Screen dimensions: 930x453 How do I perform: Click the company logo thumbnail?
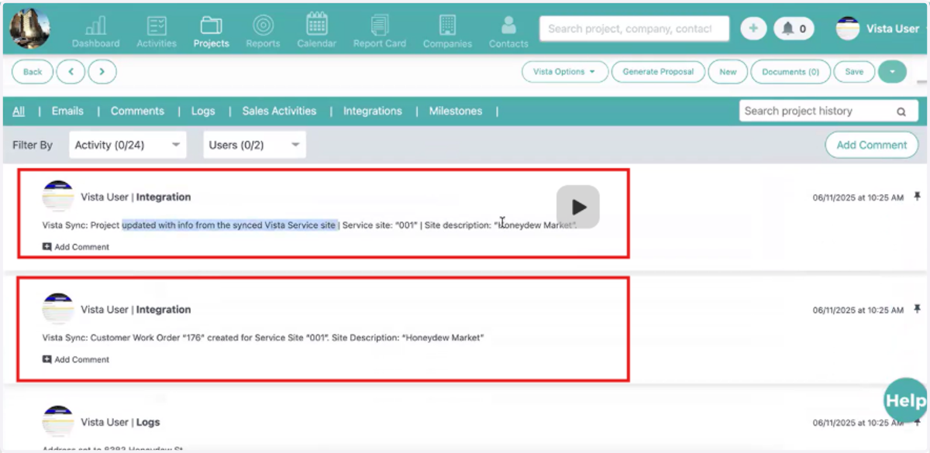pos(29,28)
